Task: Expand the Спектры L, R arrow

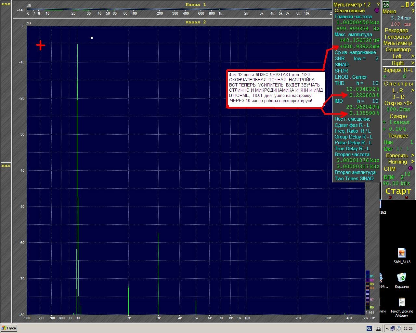Action: tap(413, 90)
